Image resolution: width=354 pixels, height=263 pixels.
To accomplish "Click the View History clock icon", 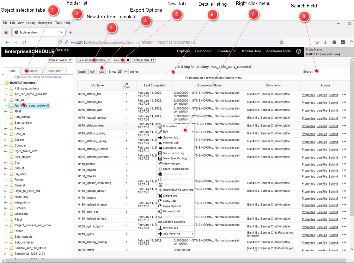I will (x=160, y=164).
